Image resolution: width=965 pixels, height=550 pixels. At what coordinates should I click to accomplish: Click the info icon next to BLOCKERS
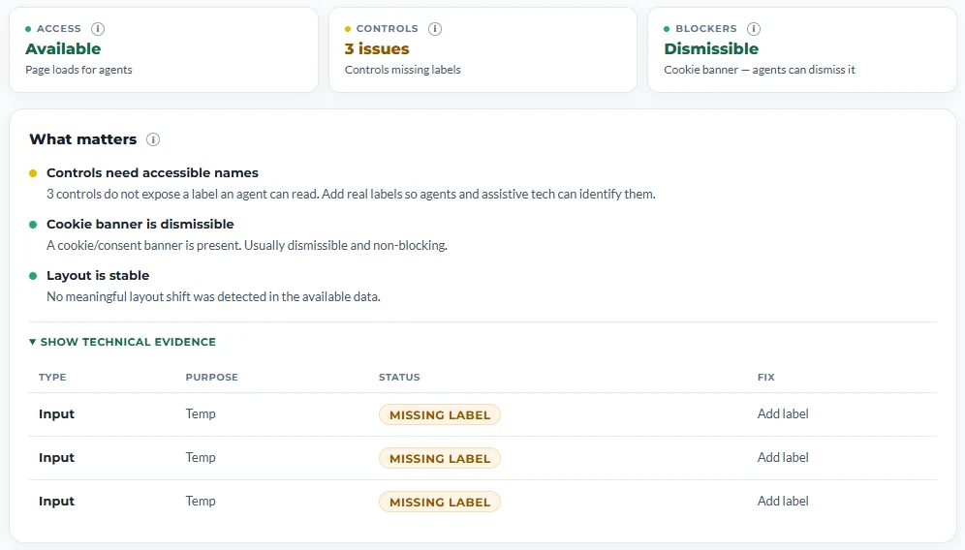[x=753, y=29]
